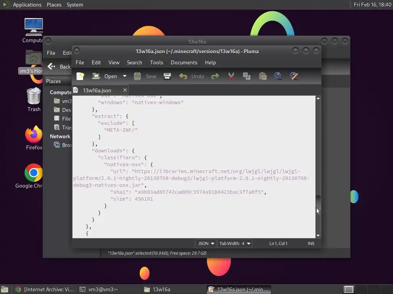Click the "META-INF/" text line

click(121, 130)
